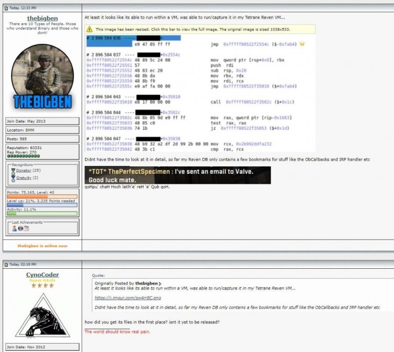This screenshot has width=394, height=352.
Task: Click the resized image notice bar
Action: point(200,29)
